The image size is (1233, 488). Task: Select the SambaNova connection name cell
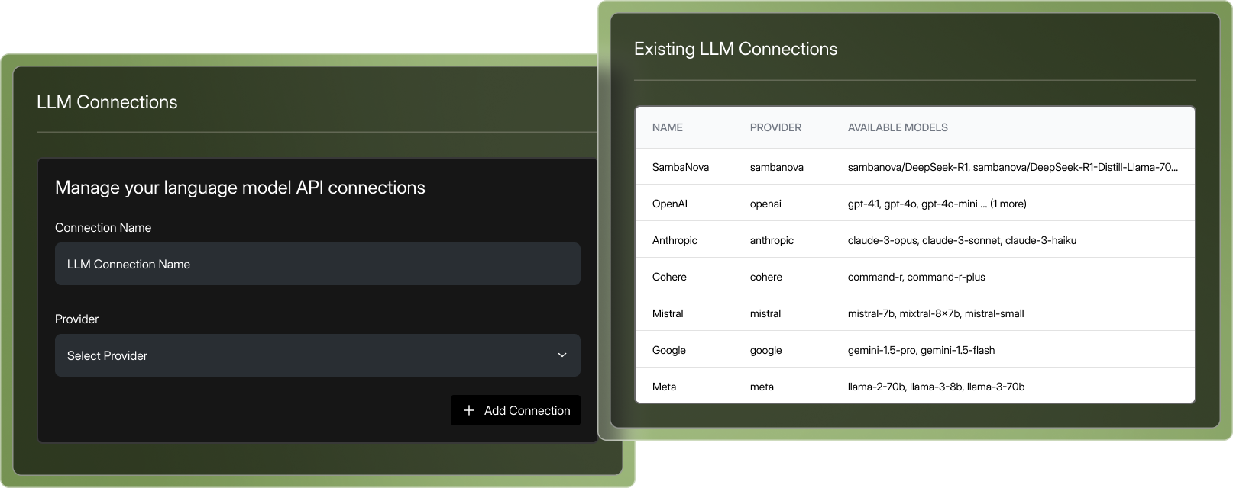(x=681, y=167)
